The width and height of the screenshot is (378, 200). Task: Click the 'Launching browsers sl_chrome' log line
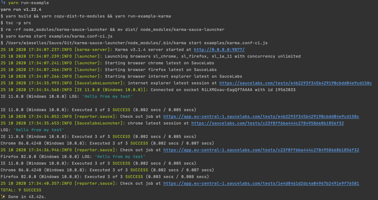[203, 56]
